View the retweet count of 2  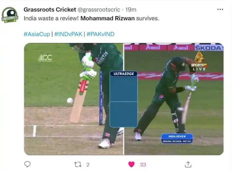(x=88, y=165)
